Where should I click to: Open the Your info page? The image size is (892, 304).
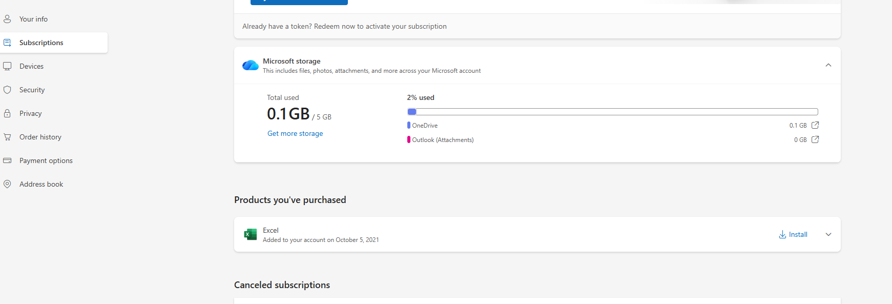33,19
